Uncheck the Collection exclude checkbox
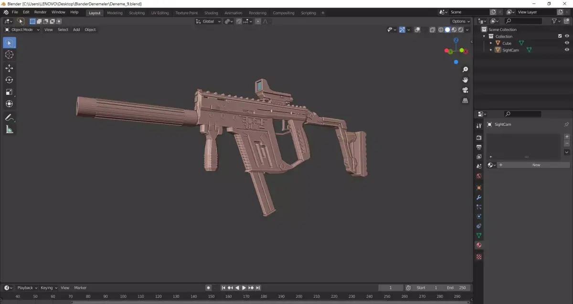 coord(560,36)
